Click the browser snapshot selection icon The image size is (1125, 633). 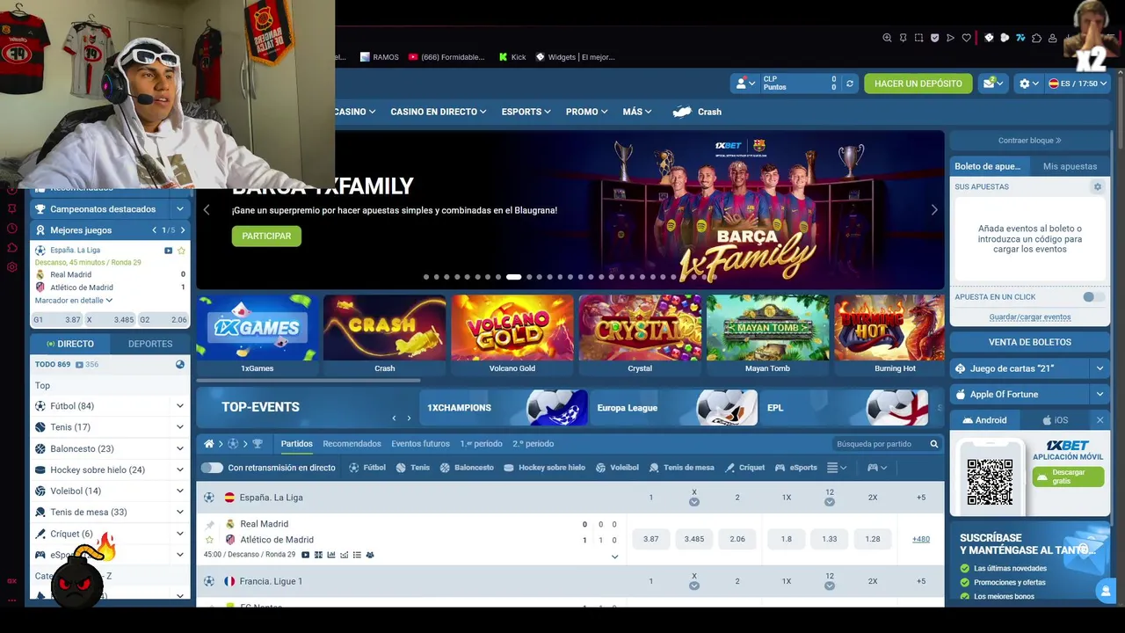918,38
